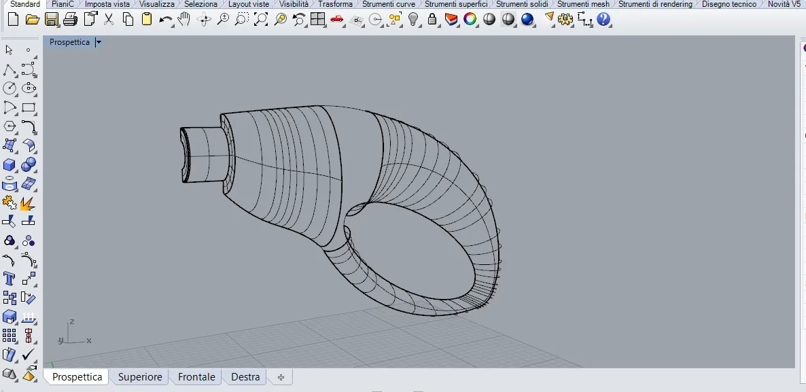The height and width of the screenshot is (392, 806).
Task: Select the Ellipse tool in the sidebar
Action: (29, 88)
